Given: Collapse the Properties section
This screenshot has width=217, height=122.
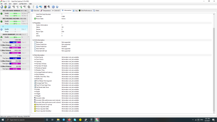Looking at the screenshot, I should point(33,23).
